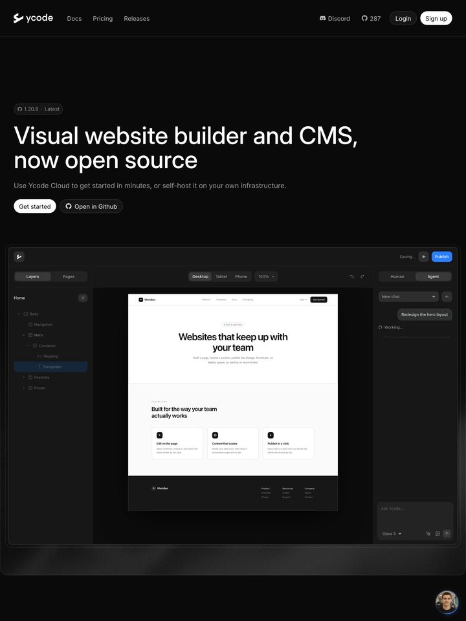Select the Heading layer
This screenshot has width=466, height=621.
tap(50, 356)
